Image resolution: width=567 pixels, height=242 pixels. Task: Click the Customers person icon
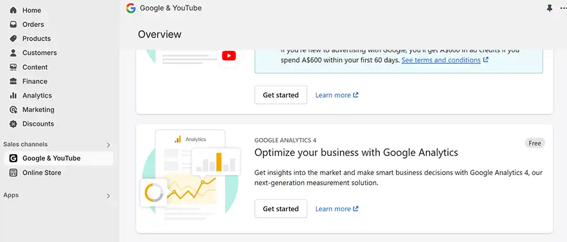click(13, 53)
